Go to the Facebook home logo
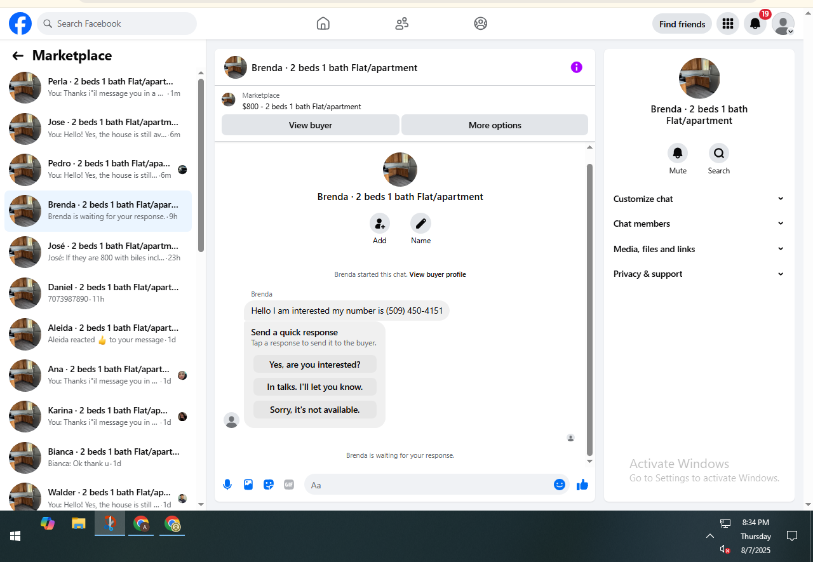The height and width of the screenshot is (562, 813). [x=20, y=24]
